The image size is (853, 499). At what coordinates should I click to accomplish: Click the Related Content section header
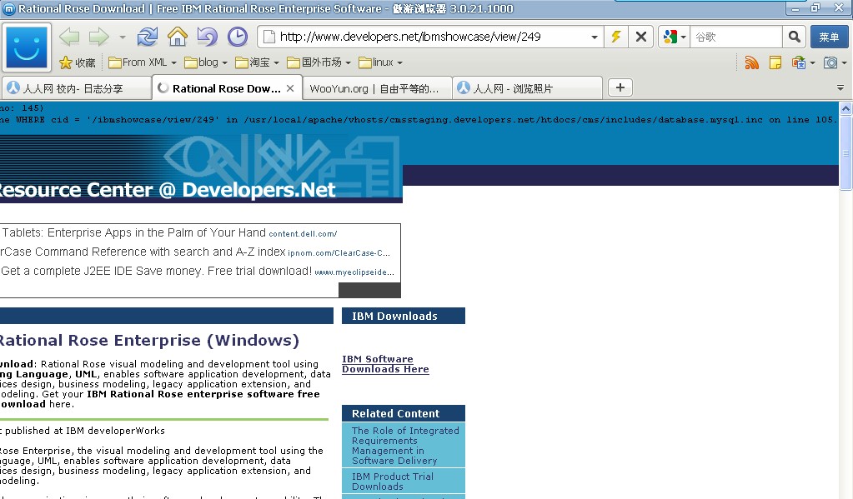(x=403, y=413)
